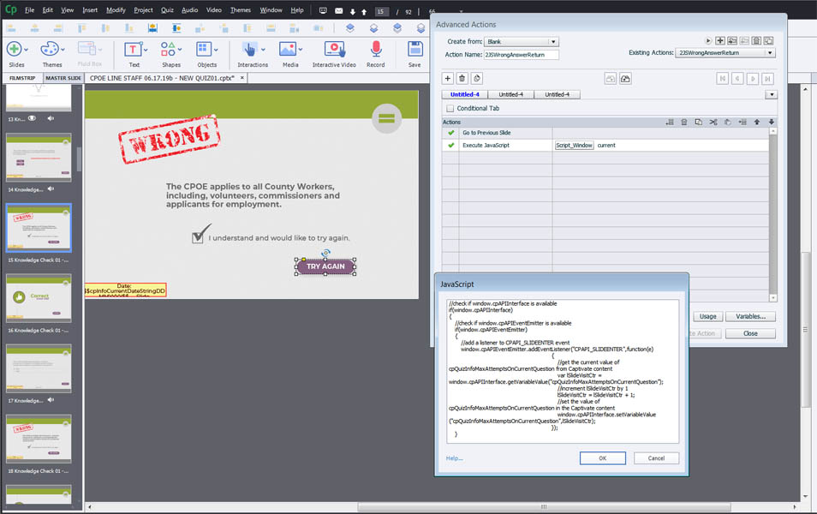Click the Record microphone icon
This screenshot has height=514, width=817.
[376, 50]
